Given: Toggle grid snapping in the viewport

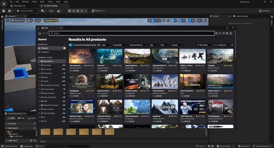Looking at the screenshot, I should [x=173, y=21].
